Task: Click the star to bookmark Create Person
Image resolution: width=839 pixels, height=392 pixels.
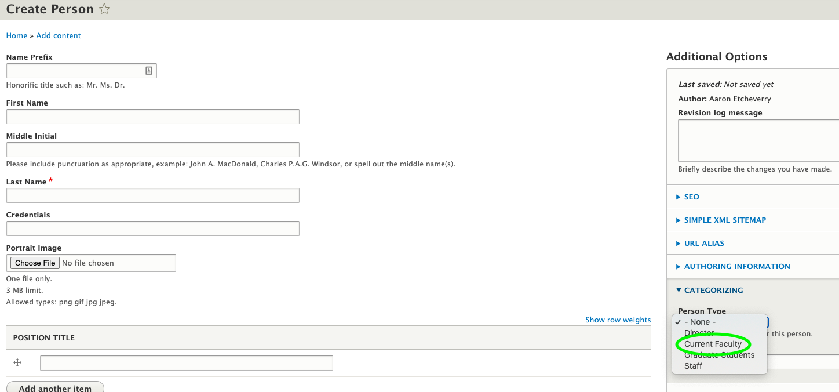Action: (104, 9)
